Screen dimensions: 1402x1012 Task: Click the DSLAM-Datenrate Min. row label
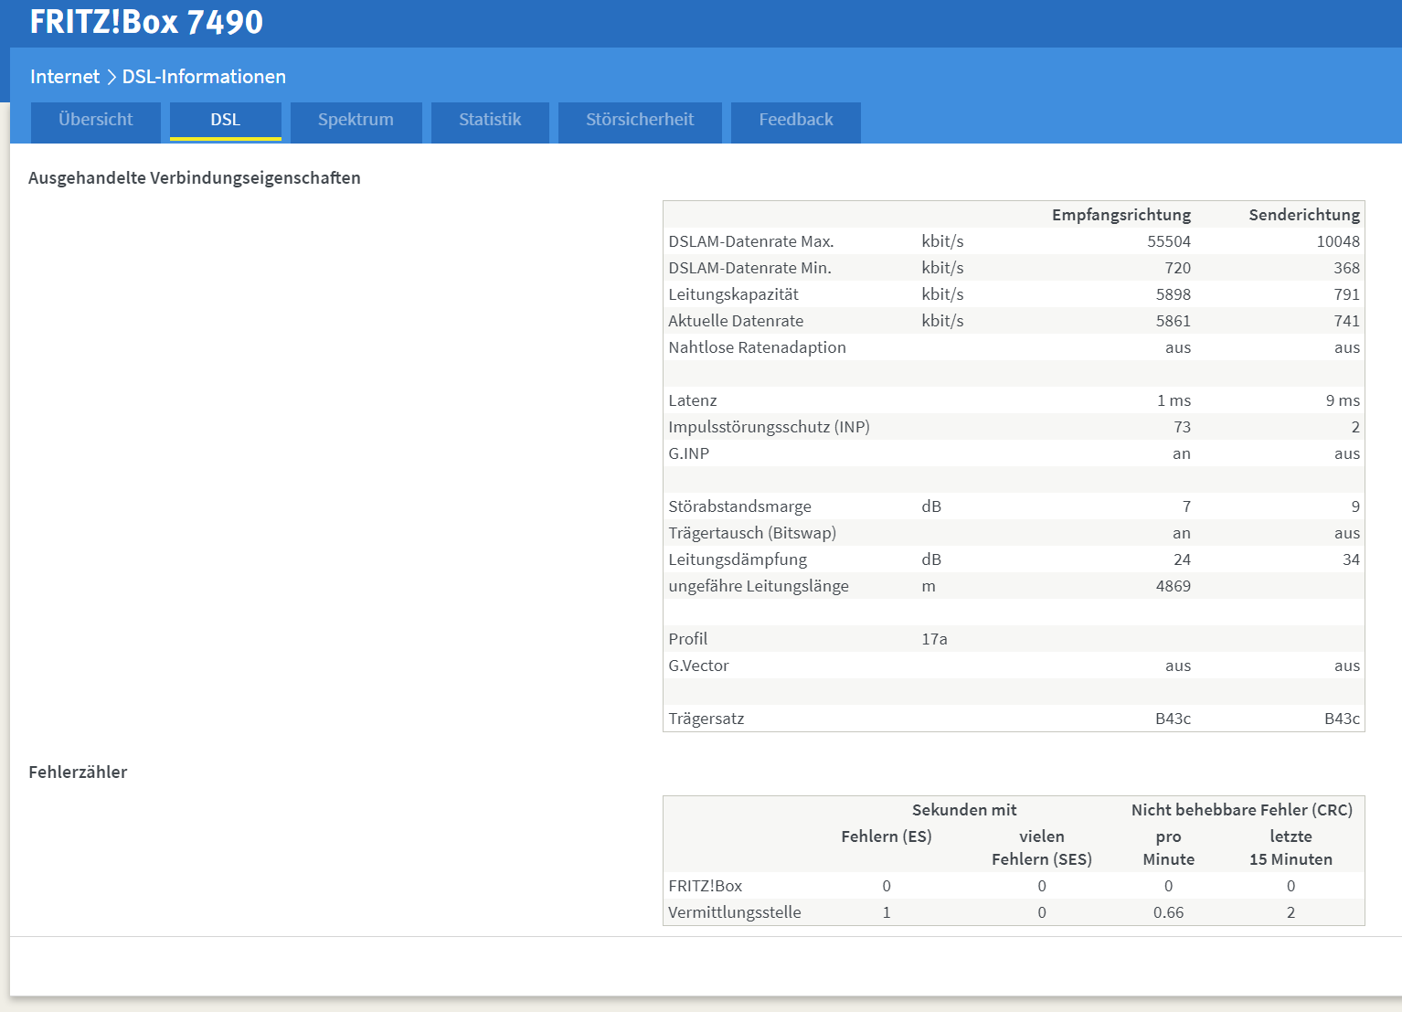[749, 268]
